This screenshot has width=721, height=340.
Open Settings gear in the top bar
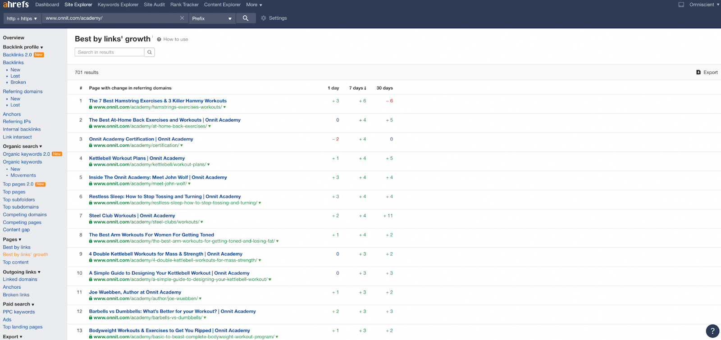(264, 18)
